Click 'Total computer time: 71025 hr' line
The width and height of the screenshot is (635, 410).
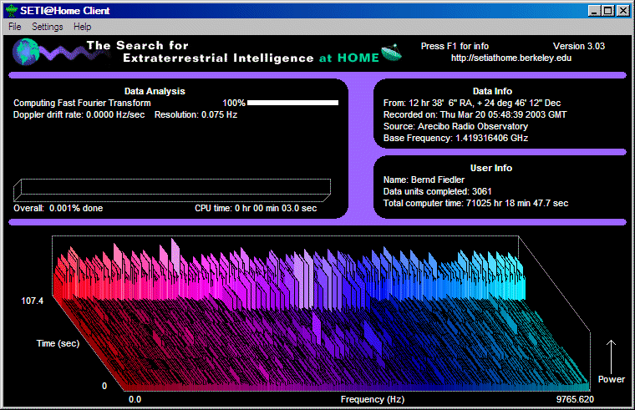(475, 203)
